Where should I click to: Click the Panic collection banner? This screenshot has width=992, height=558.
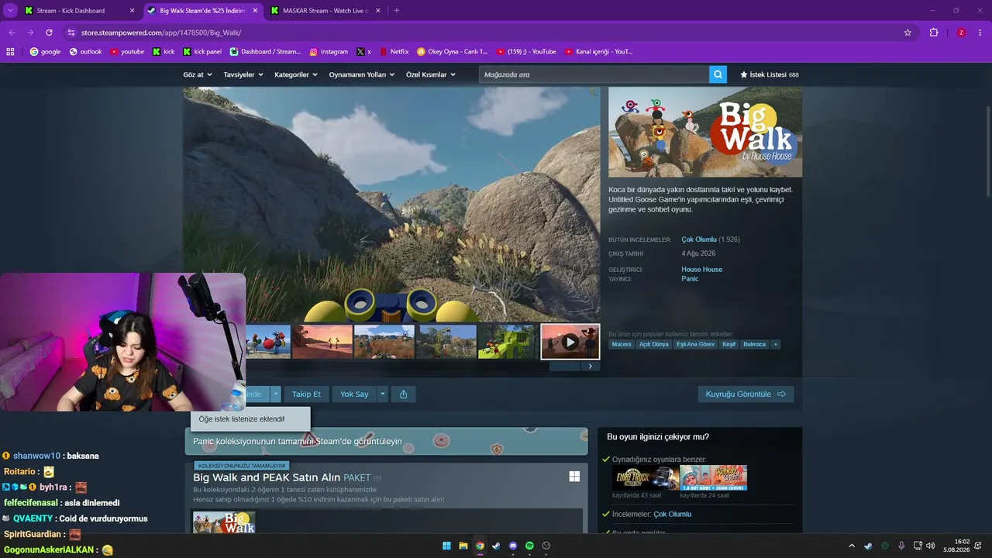[x=386, y=441]
